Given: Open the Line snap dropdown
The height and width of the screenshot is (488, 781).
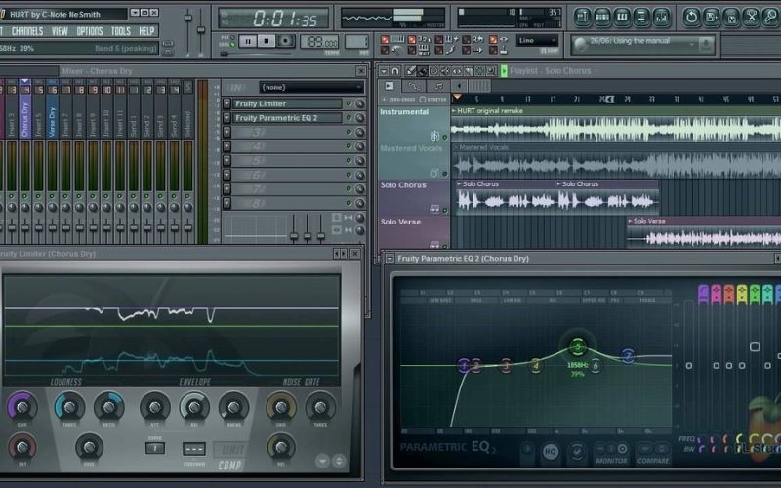Looking at the screenshot, I should coord(538,41).
